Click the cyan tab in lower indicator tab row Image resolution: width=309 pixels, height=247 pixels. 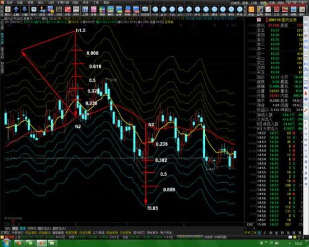22,228
